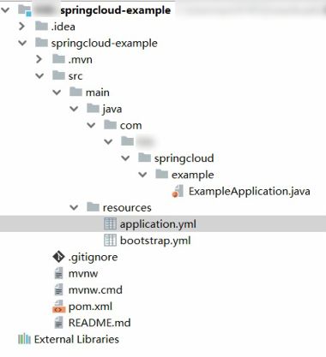The height and width of the screenshot is (357, 326).
Task: Click the mvnw.cmd file icon
Action: pos(58,290)
